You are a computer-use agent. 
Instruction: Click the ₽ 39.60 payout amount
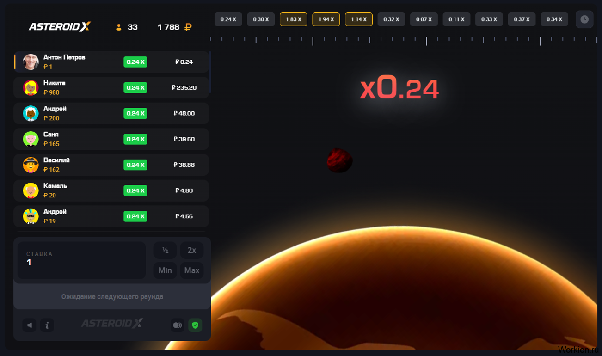(184, 139)
